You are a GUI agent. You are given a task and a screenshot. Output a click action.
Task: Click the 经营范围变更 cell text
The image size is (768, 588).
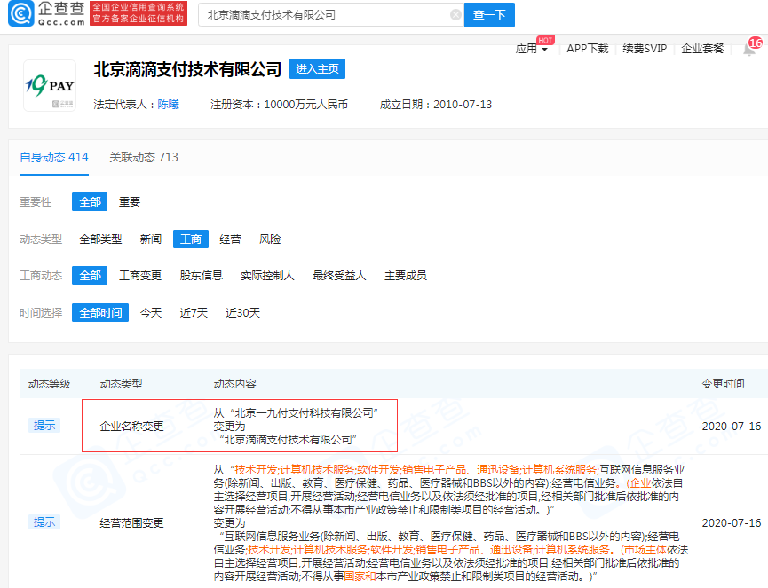click(131, 523)
